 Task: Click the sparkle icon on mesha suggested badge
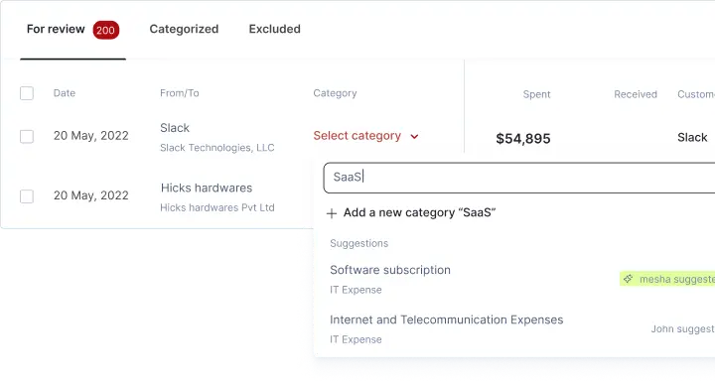click(629, 279)
